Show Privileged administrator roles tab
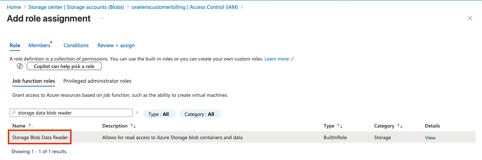Viewport: 482px width, 160px height. (97, 81)
